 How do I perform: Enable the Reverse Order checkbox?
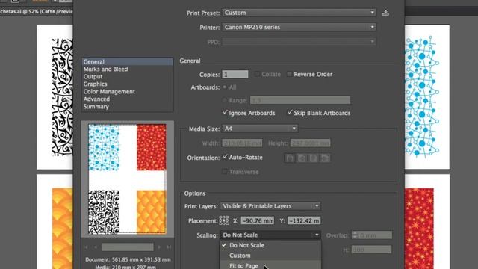289,74
